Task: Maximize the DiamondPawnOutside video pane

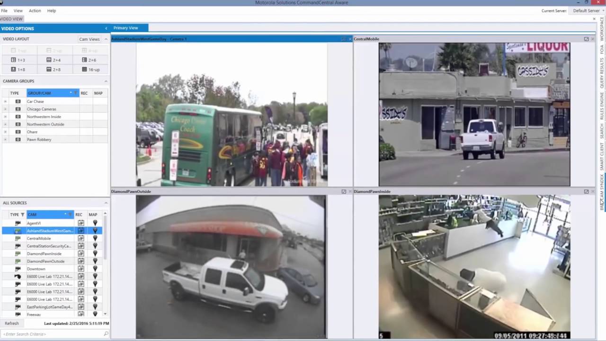Action: pyautogui.click(x=344, y=191)
